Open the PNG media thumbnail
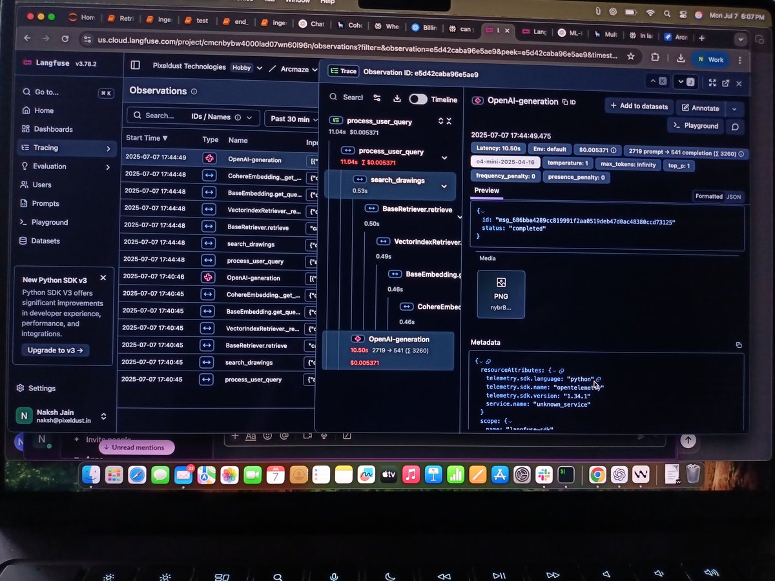 click(501, 294)
